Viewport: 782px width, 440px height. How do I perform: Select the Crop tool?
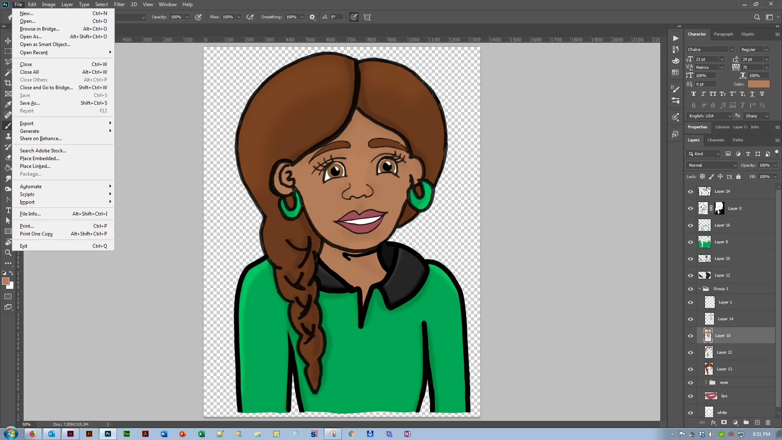[x=8, y=83]
